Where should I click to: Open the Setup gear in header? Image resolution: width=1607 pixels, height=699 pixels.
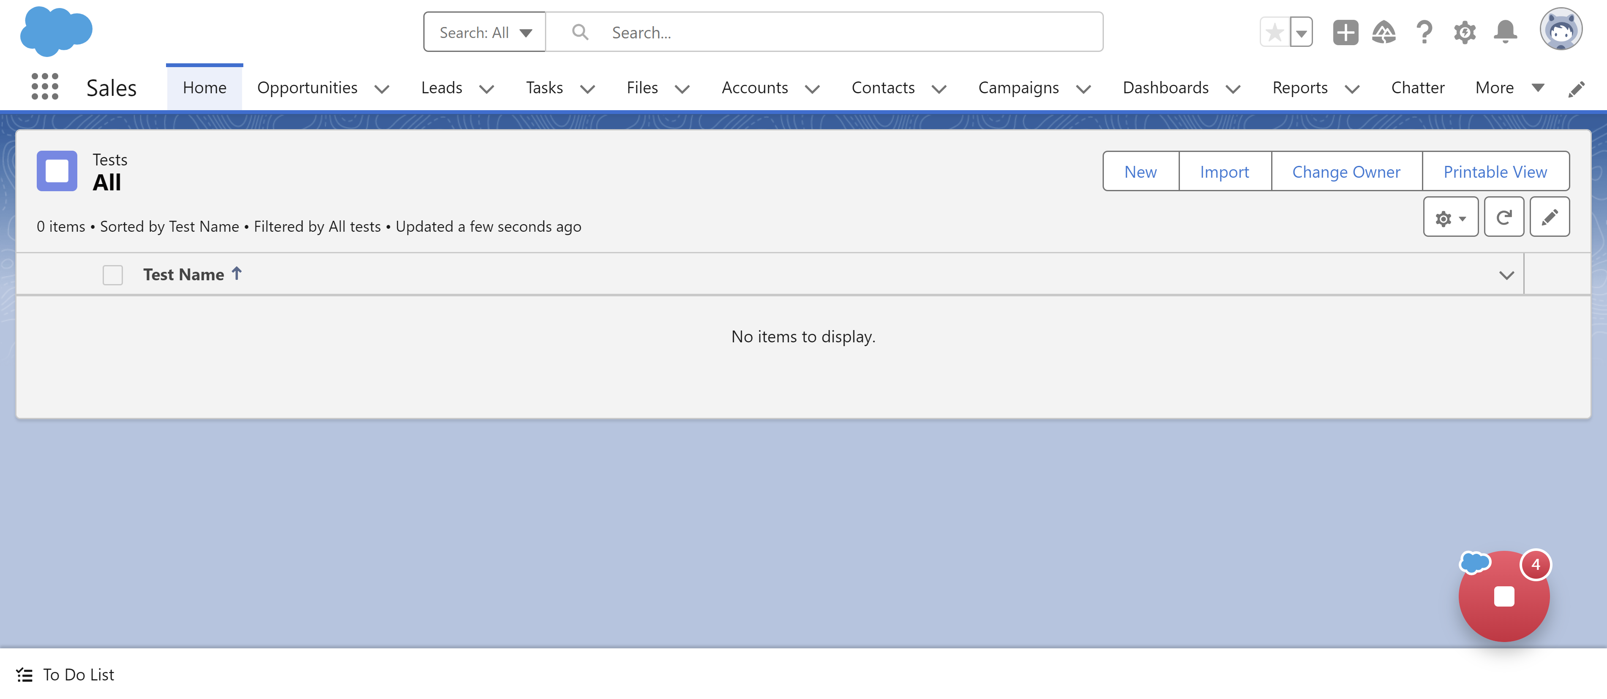(x=1464, y=33)
